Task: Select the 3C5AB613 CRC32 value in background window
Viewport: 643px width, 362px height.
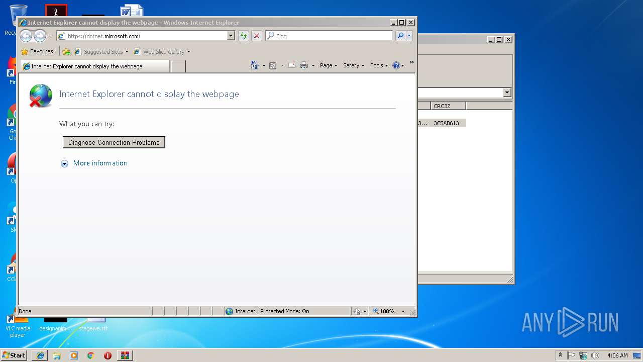Action: pyautogui.click(x=446, y=123)
